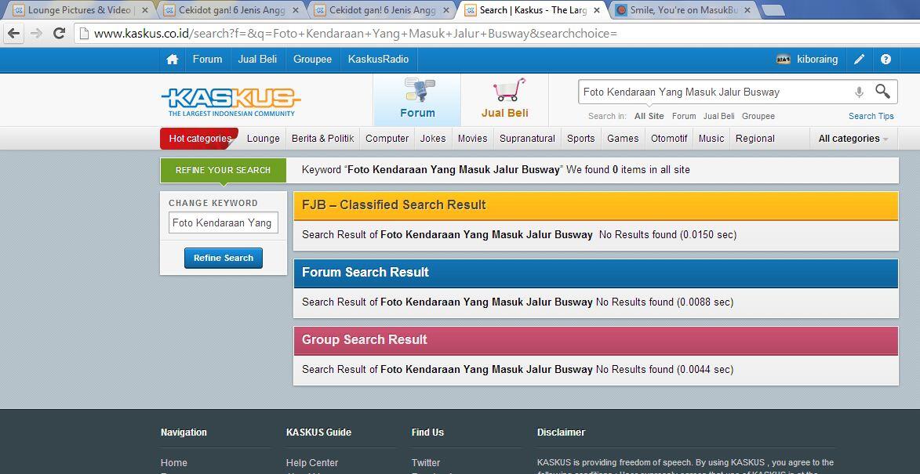Open the help question mark icon
This screenshot has width=920, height=474.
coord(886,60)
